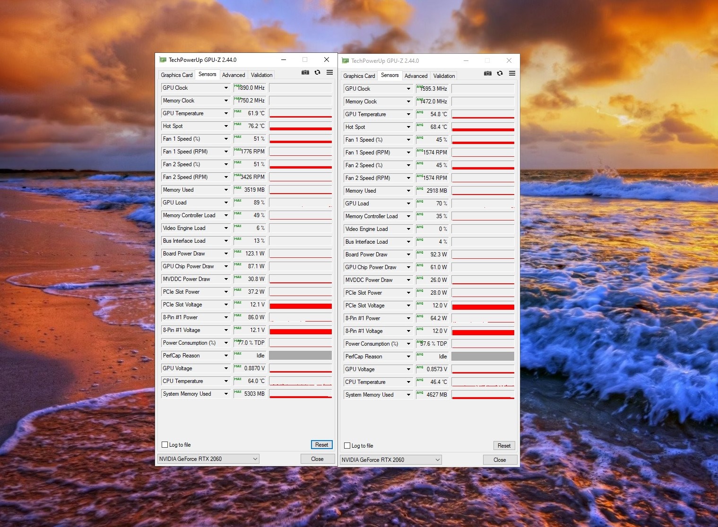
Task: Click the Close button in right window
Action: point(500,460)
